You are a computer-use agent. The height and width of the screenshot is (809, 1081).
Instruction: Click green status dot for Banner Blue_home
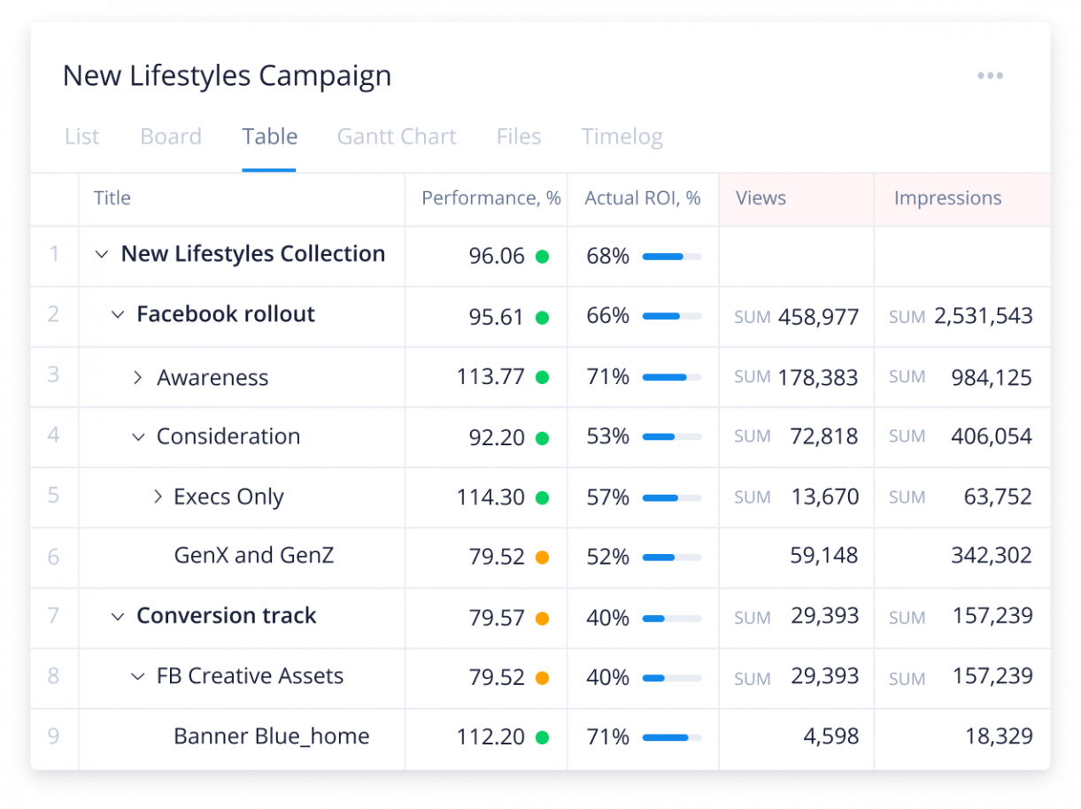[x=542, y=737]
